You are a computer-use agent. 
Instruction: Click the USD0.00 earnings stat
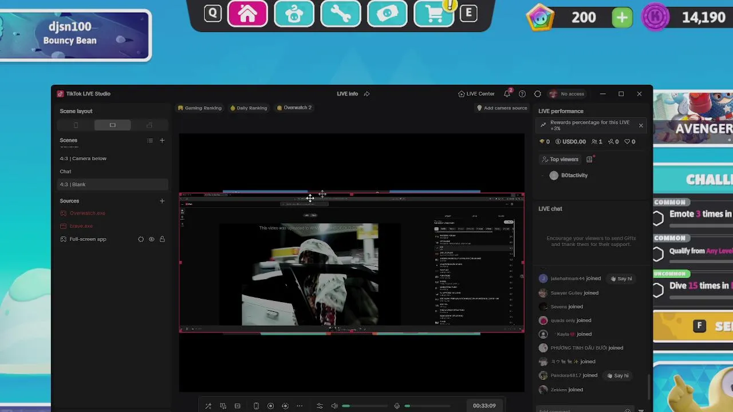pyautogui.click(x=570, y=142)
